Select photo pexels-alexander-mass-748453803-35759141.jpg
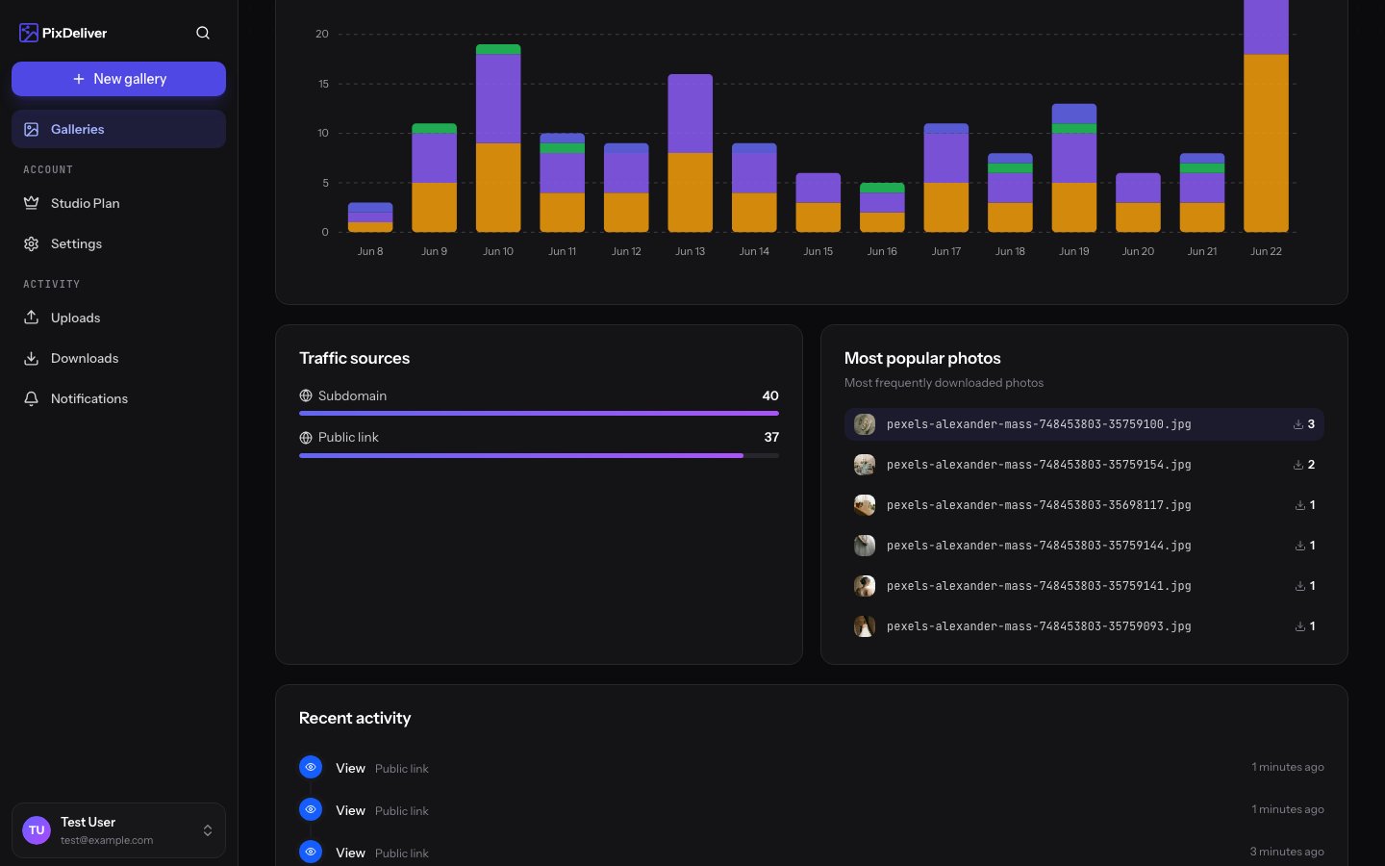1385x866 pixels. tap(1084, 586)
